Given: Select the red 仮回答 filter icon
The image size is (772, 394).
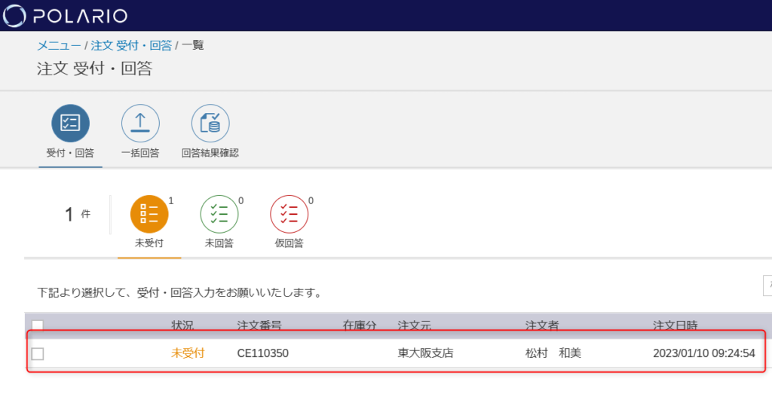Looking at the screenshot, I should click(289, 214).
